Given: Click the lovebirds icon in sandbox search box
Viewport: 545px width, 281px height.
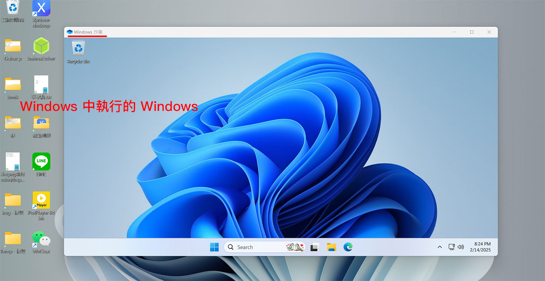Looking at the screenshot, I should [x=295, y=247].
